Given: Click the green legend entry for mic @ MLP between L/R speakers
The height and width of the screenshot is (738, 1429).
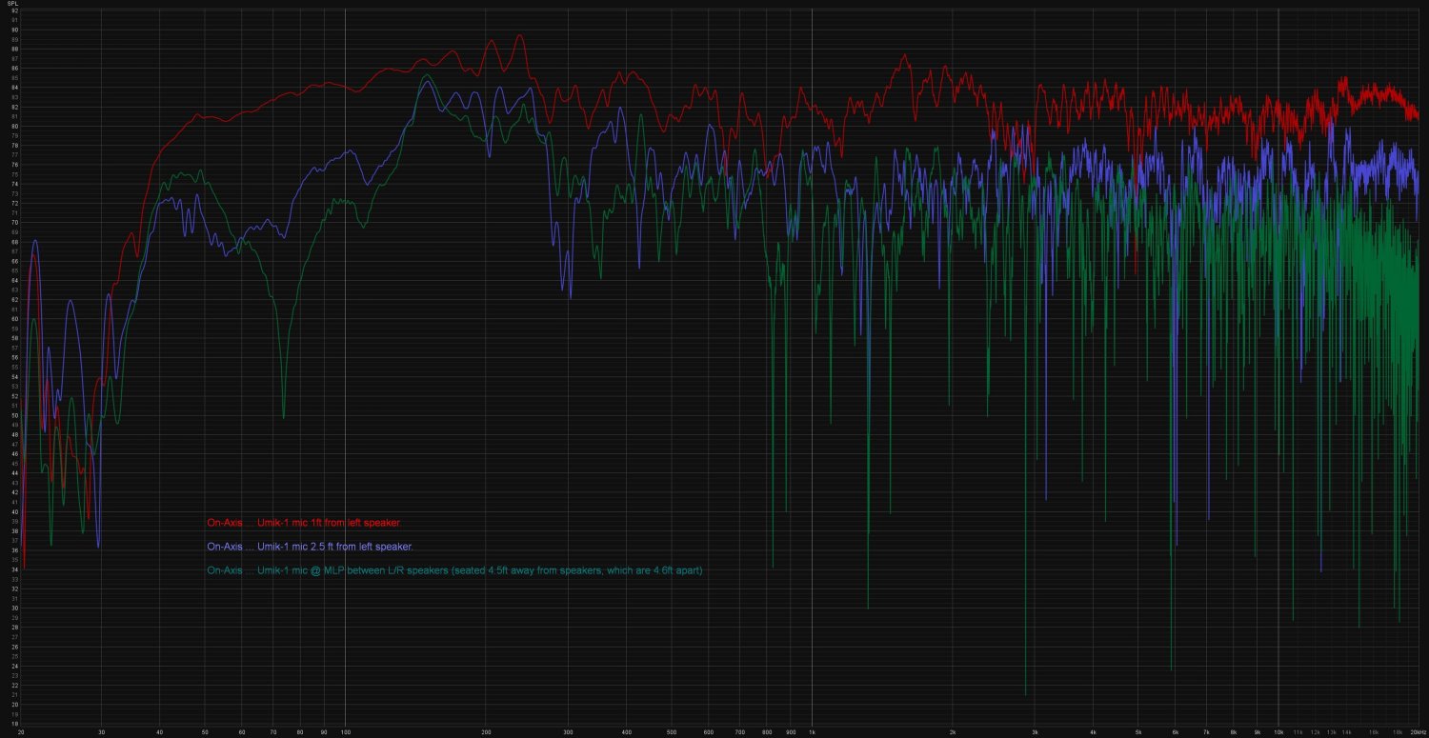Looking at the screenshot, I should tap(454, 570).
